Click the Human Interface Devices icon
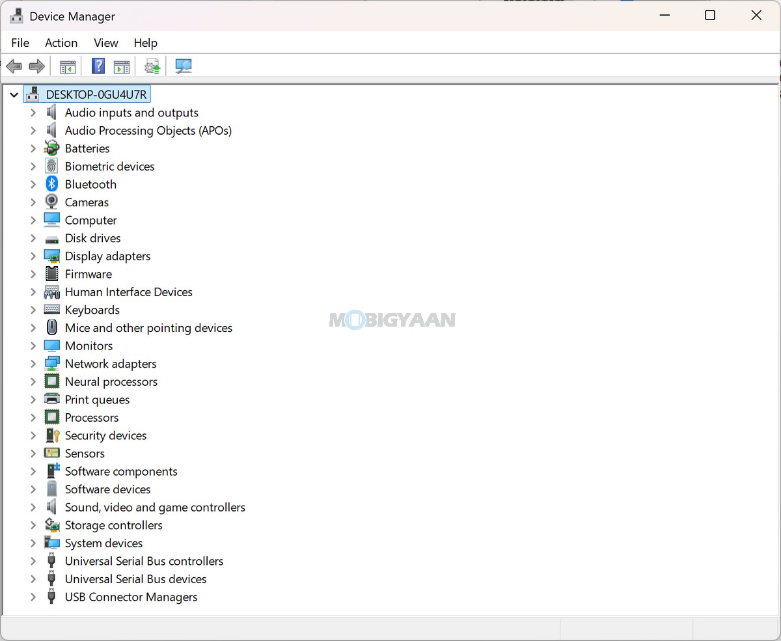Screen dimensions: 781x641 point(51,292)
